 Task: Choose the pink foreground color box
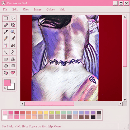click(7, 83)
